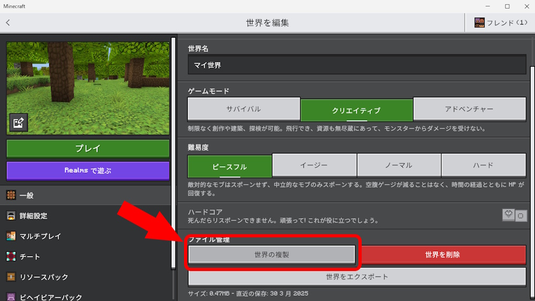Edit world thumbnail image icon
Image resolution: width=535 pixels, height=301 pixels.
click(18, 122)
